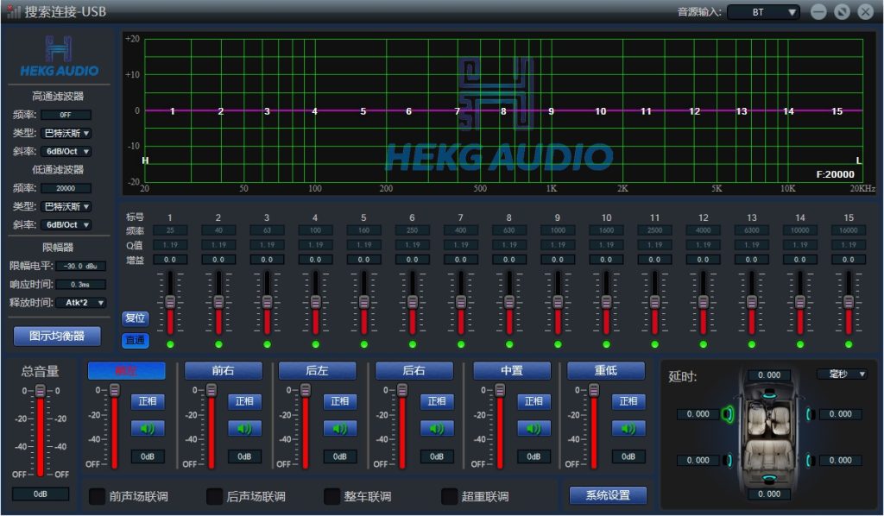
Task: Open 系统设置 system settings
Action: coord(608,495)
